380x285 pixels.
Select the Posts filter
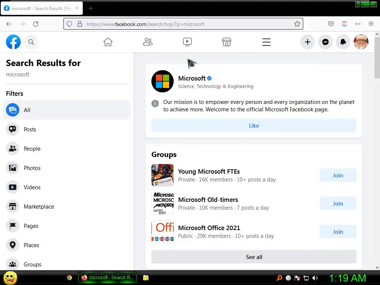[x=67, y=130]
